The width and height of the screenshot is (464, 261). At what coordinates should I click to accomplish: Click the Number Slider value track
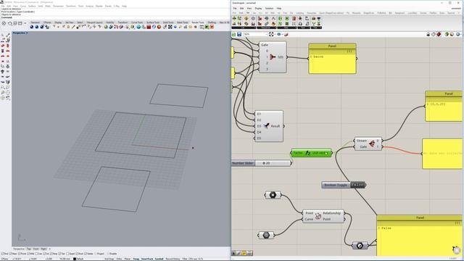[273, 163]
